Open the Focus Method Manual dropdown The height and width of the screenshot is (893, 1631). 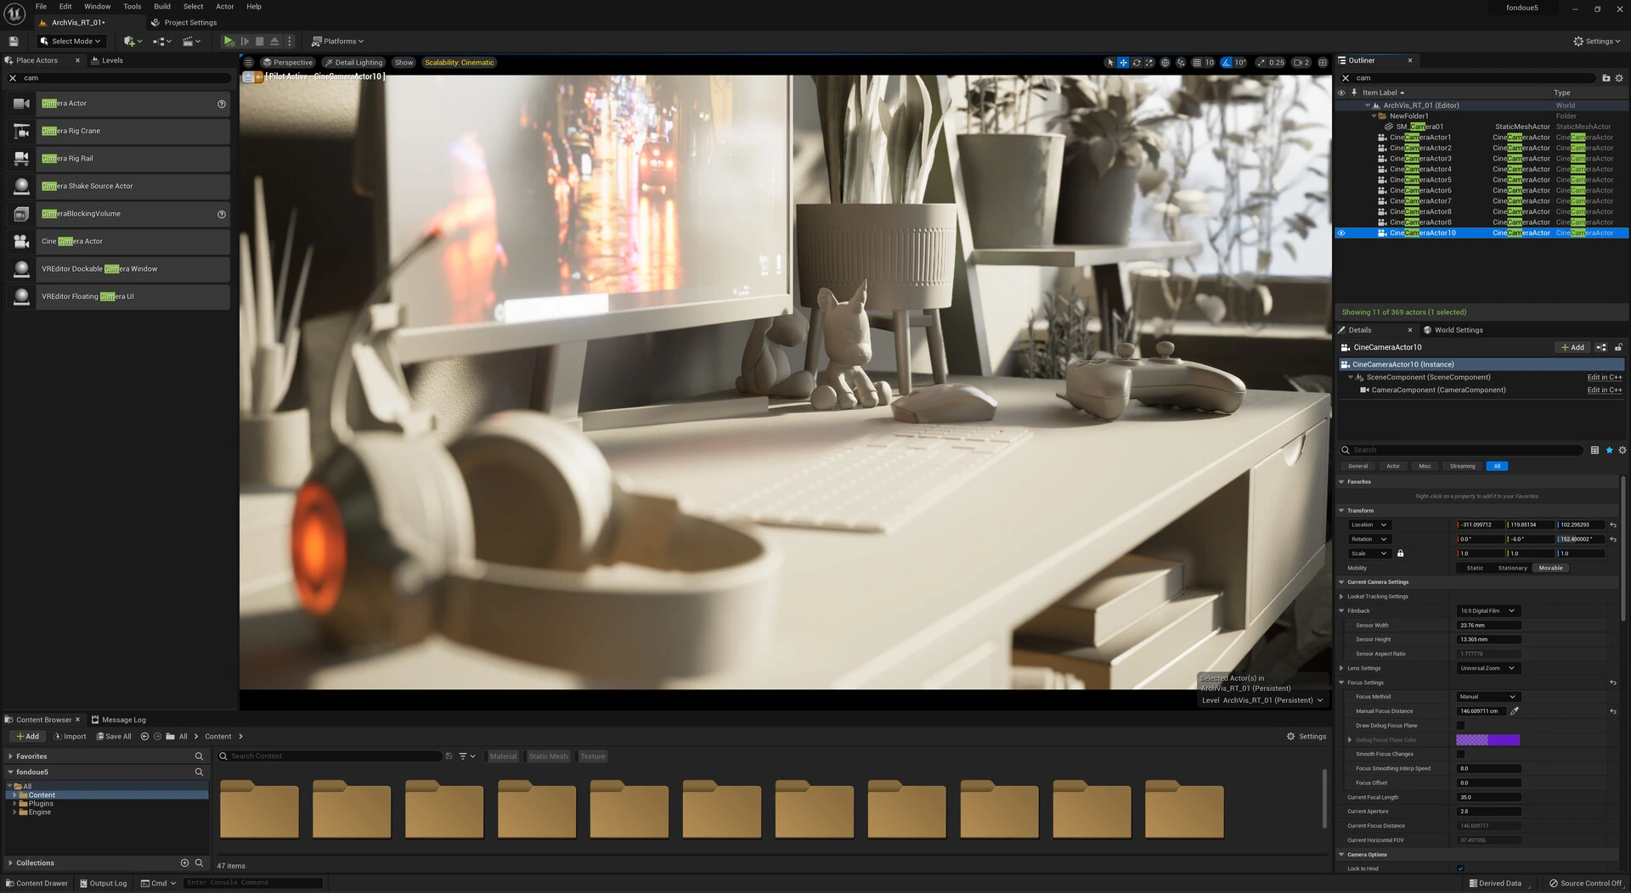tap(1488, 697)
